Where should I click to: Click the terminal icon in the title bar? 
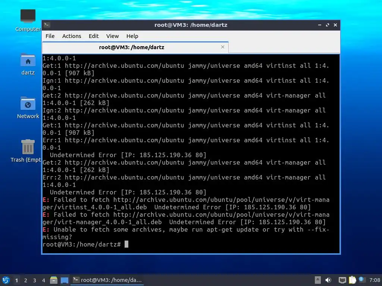(x=47, y=25)
